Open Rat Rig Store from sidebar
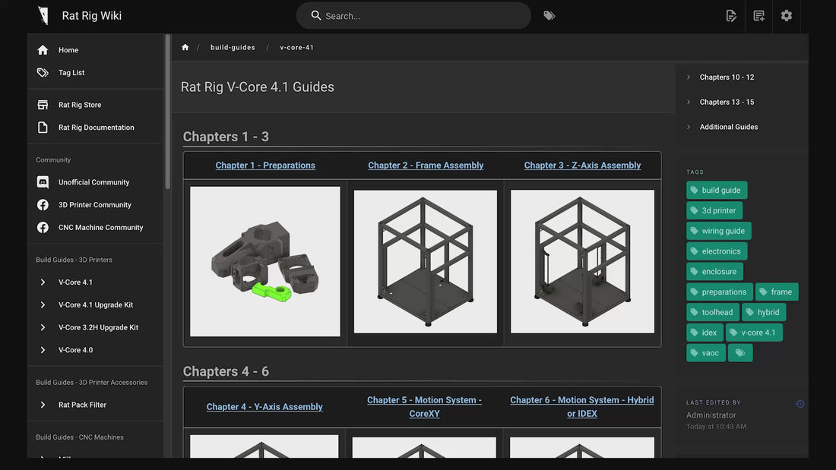This screenshot has width=836, height=470. pos(80,105)
